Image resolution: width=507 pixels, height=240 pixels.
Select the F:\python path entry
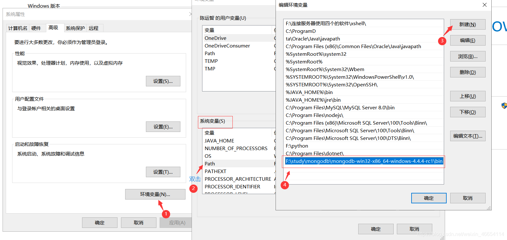pos(363,146)
